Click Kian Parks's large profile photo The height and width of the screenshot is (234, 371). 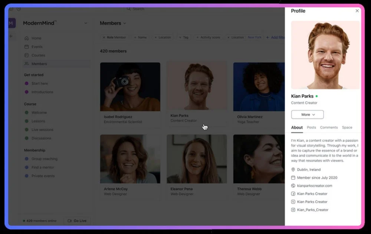325,55
